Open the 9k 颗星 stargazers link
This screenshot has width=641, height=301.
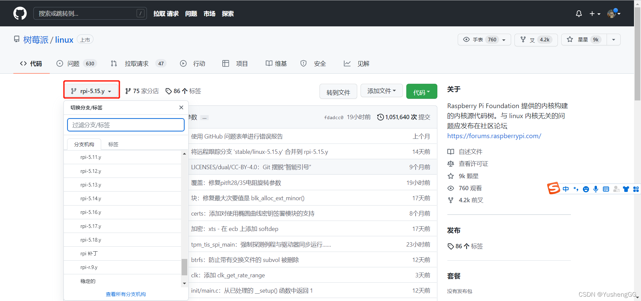tap(463, 176)
